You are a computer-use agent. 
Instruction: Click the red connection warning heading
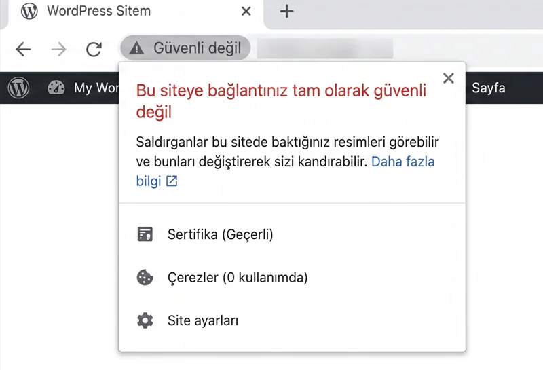pos(281,101)
